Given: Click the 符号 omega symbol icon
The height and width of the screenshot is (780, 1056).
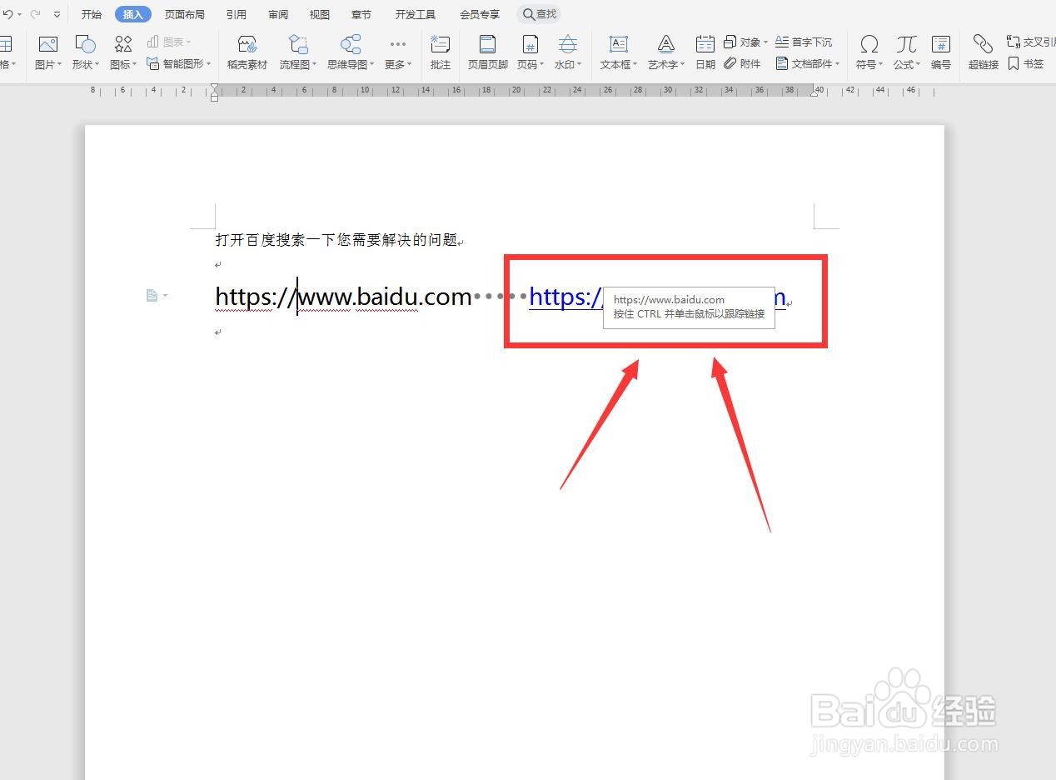Looking at the screenshot, I should coord(869,44).
